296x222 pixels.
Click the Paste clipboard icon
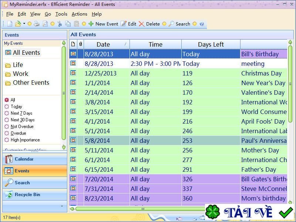(x=77, y=24)
